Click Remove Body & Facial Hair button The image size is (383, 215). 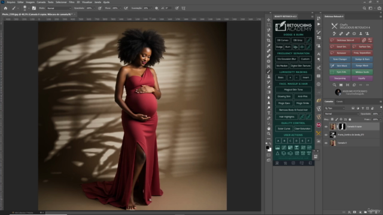293,110
